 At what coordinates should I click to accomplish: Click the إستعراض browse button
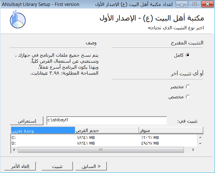pos(27,121)
